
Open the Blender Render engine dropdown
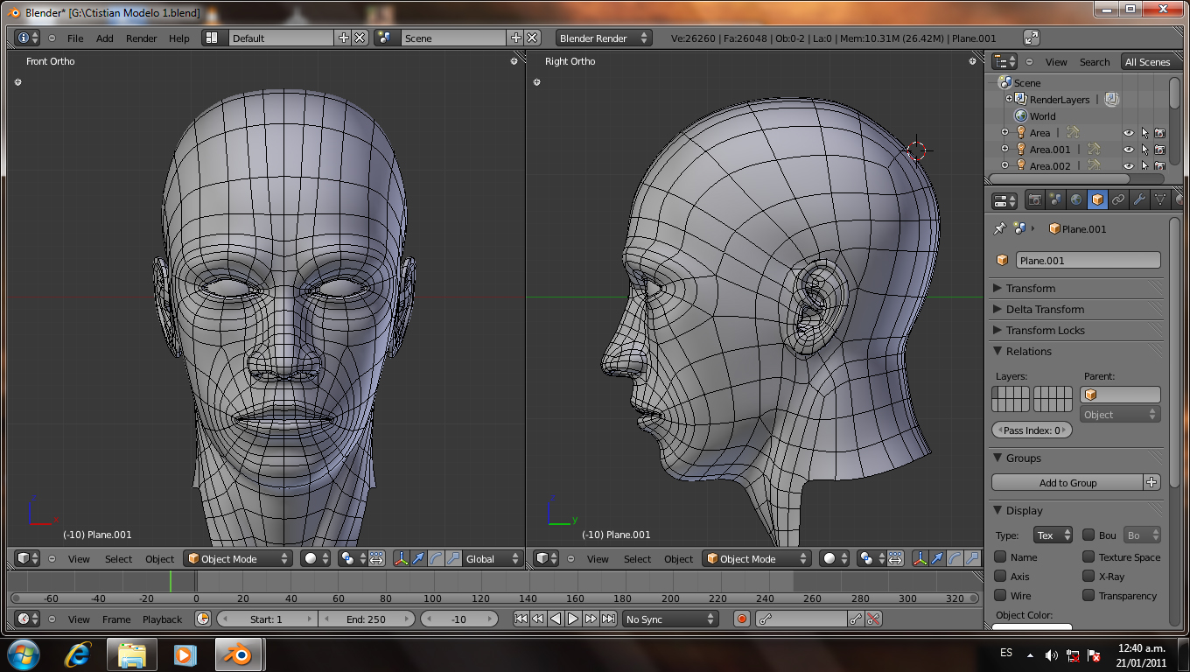[x=604, y=38]
